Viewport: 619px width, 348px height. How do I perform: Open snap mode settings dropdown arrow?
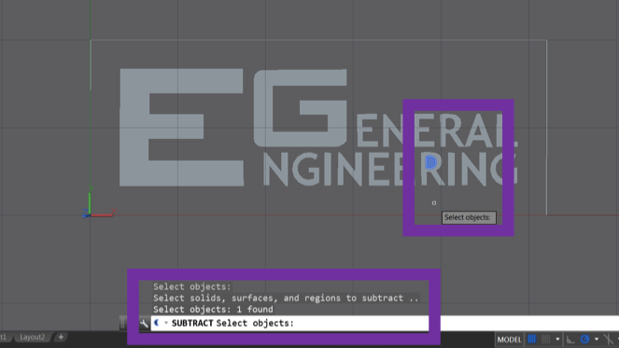tap(557, 340)
